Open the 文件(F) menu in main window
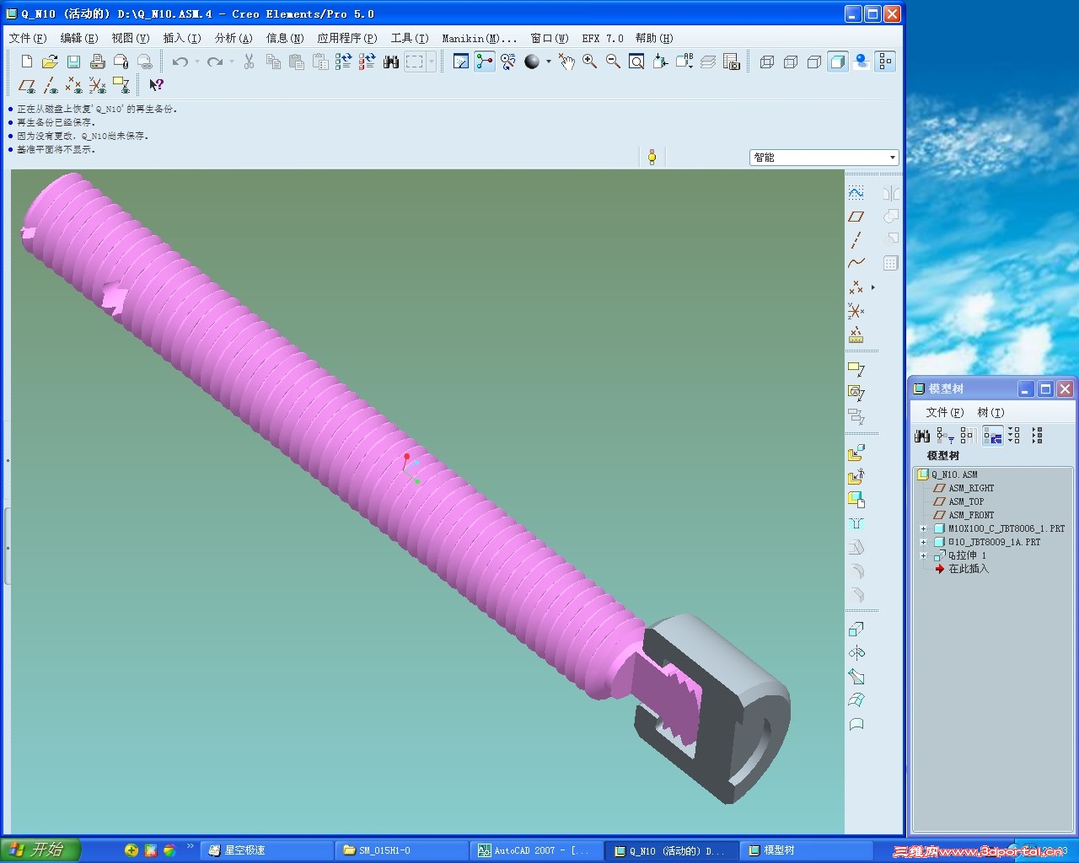Viewport: 1079px width, 863px height. (x=28, y=38)
